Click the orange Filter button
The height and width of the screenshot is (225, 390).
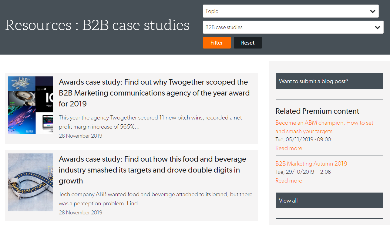pyautogui.click(x=217, y=43)
